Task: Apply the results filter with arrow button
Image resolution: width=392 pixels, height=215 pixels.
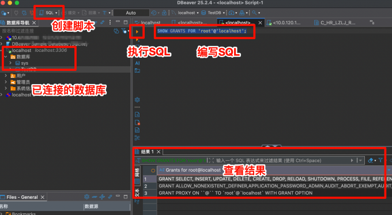Action: (352, 160)
